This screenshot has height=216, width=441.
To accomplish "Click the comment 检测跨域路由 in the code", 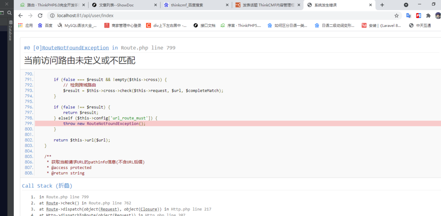I will (80, 85).
